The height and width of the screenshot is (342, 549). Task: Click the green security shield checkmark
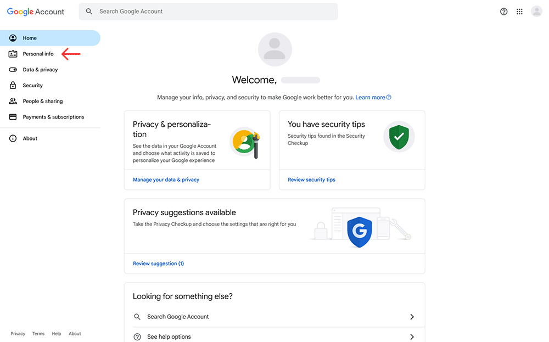[x=399, y=137]
